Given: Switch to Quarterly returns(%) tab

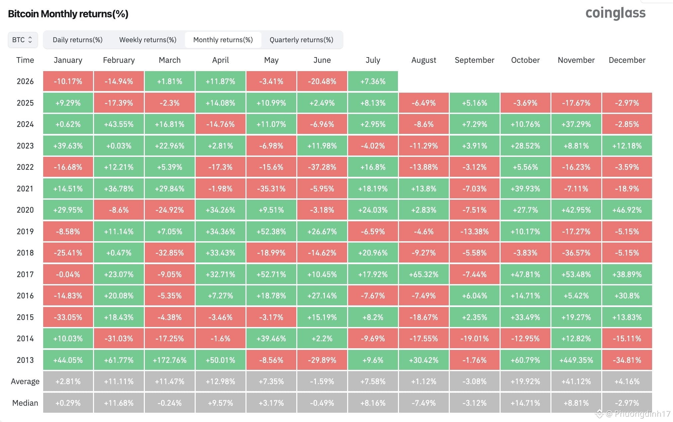Looking at the screenshot, I should click(301, 40).
